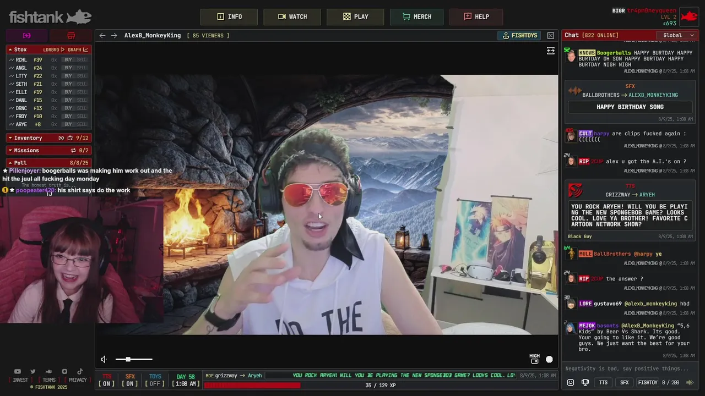Screen dimensions: 705x396
Task: Click gustavo69 username in chat
Action: tap(608, 304)
